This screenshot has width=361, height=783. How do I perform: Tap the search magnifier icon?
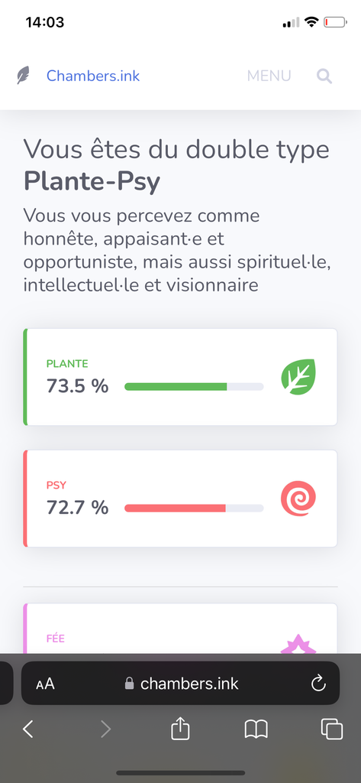(x=324, y=76)
